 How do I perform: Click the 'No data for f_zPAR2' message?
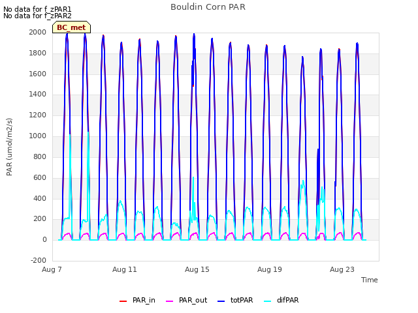click(x=37, y=16)
